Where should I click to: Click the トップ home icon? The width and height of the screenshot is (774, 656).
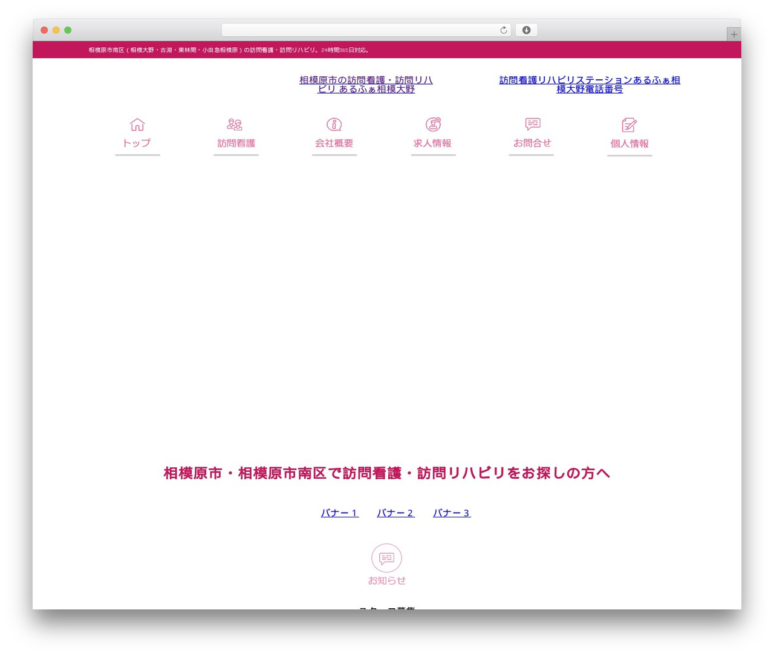coord(137,125)
